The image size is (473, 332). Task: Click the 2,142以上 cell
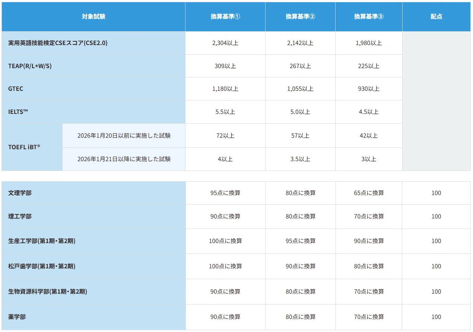click(300, 43)
